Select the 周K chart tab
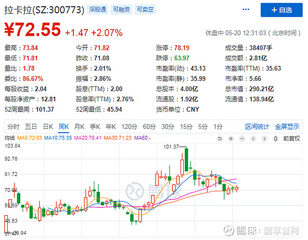Screen dimensions: 308x240 tap(63, 127)
